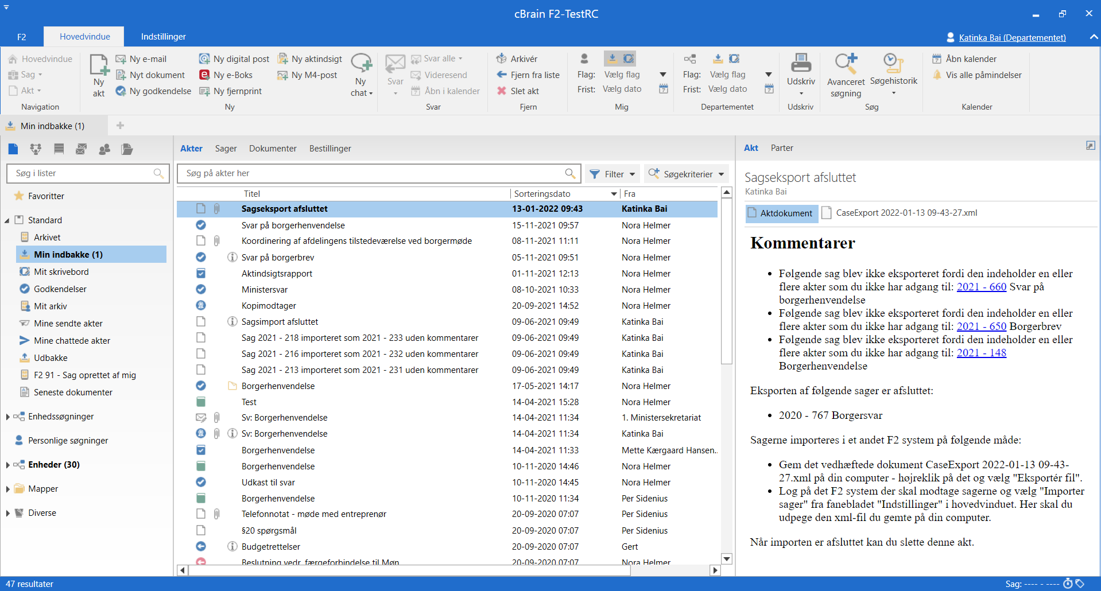The width and height of the screenshot is (1101, 591).
Task: Switch to Parter tab in preview pane
Action: (x=782, y=148)
